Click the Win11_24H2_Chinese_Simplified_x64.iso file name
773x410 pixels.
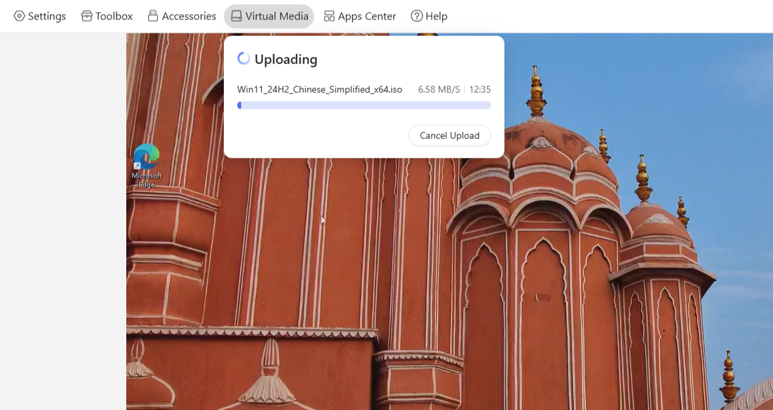[x=319, y=89]
